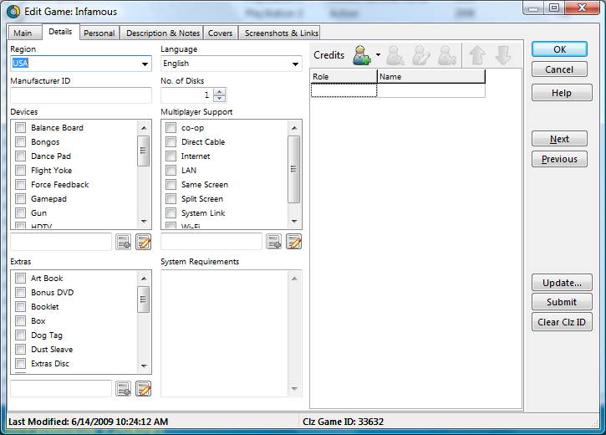Image resolution: width=606 pixels, height=435 pixels.
Task: Open the Add Credit dropdown arrow
Action: 378,55
